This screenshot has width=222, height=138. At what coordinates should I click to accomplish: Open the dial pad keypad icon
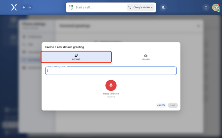point(71,7)
